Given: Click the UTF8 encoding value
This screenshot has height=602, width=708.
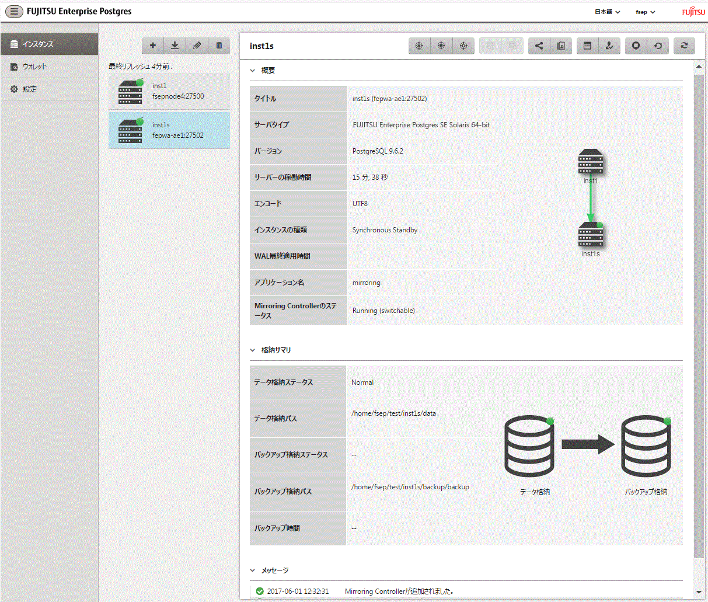Looking at the screenshot, I should pyautogui.click(x=360, y=204).
